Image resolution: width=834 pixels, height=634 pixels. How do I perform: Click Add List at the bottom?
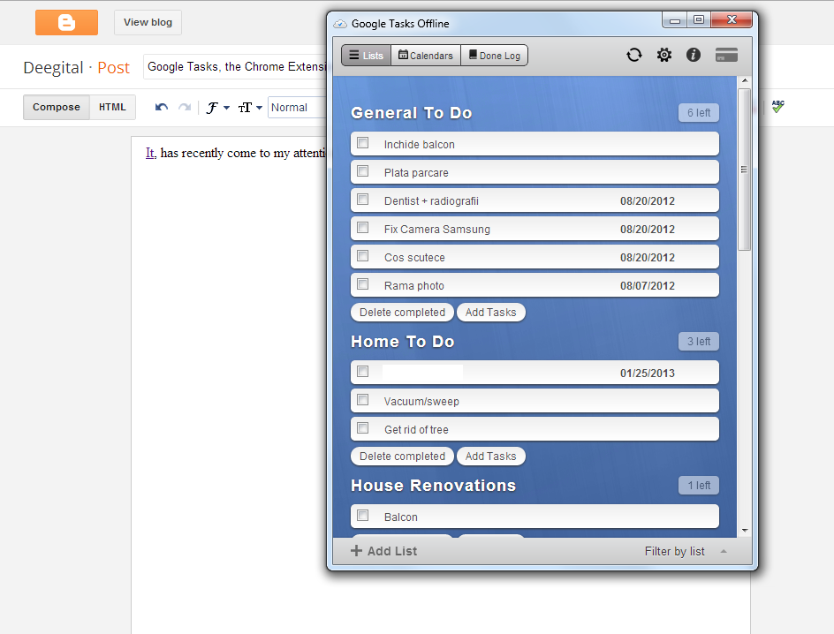point(384,551)
